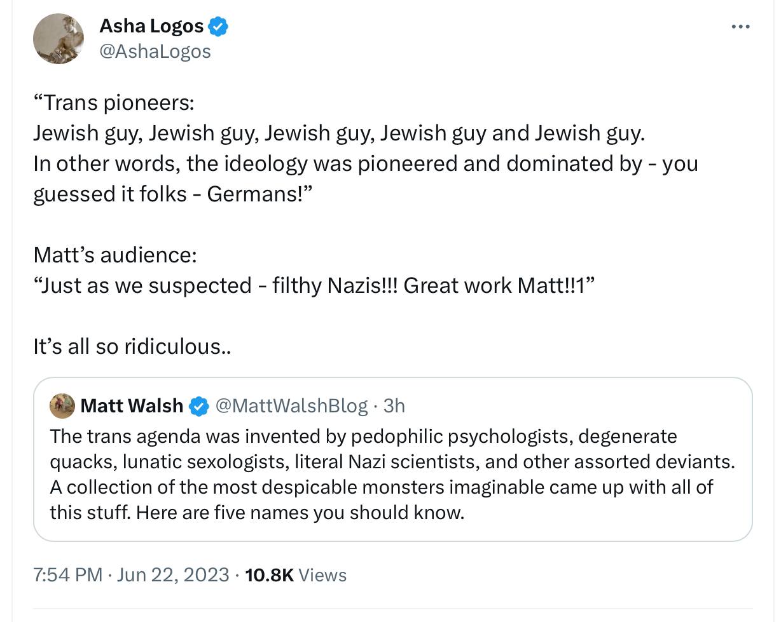The width and height of the screenshot is (781, 622).
Task: Open the Asha Logos display name
Action: [151, 26]
